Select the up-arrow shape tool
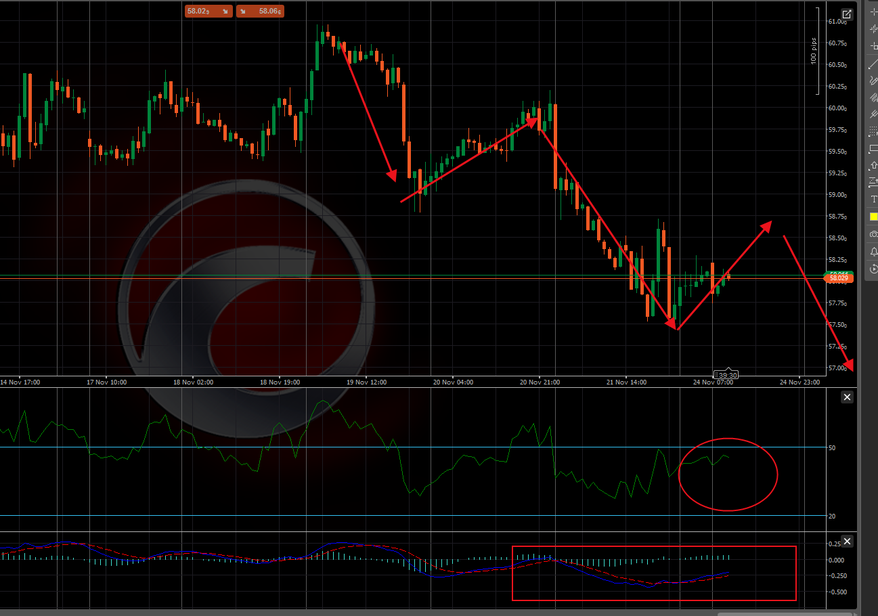 (x=873, y=165)
